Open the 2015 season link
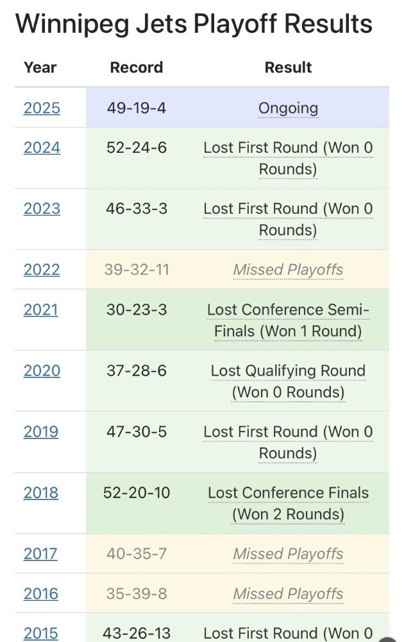 click(x=41, y=634)
